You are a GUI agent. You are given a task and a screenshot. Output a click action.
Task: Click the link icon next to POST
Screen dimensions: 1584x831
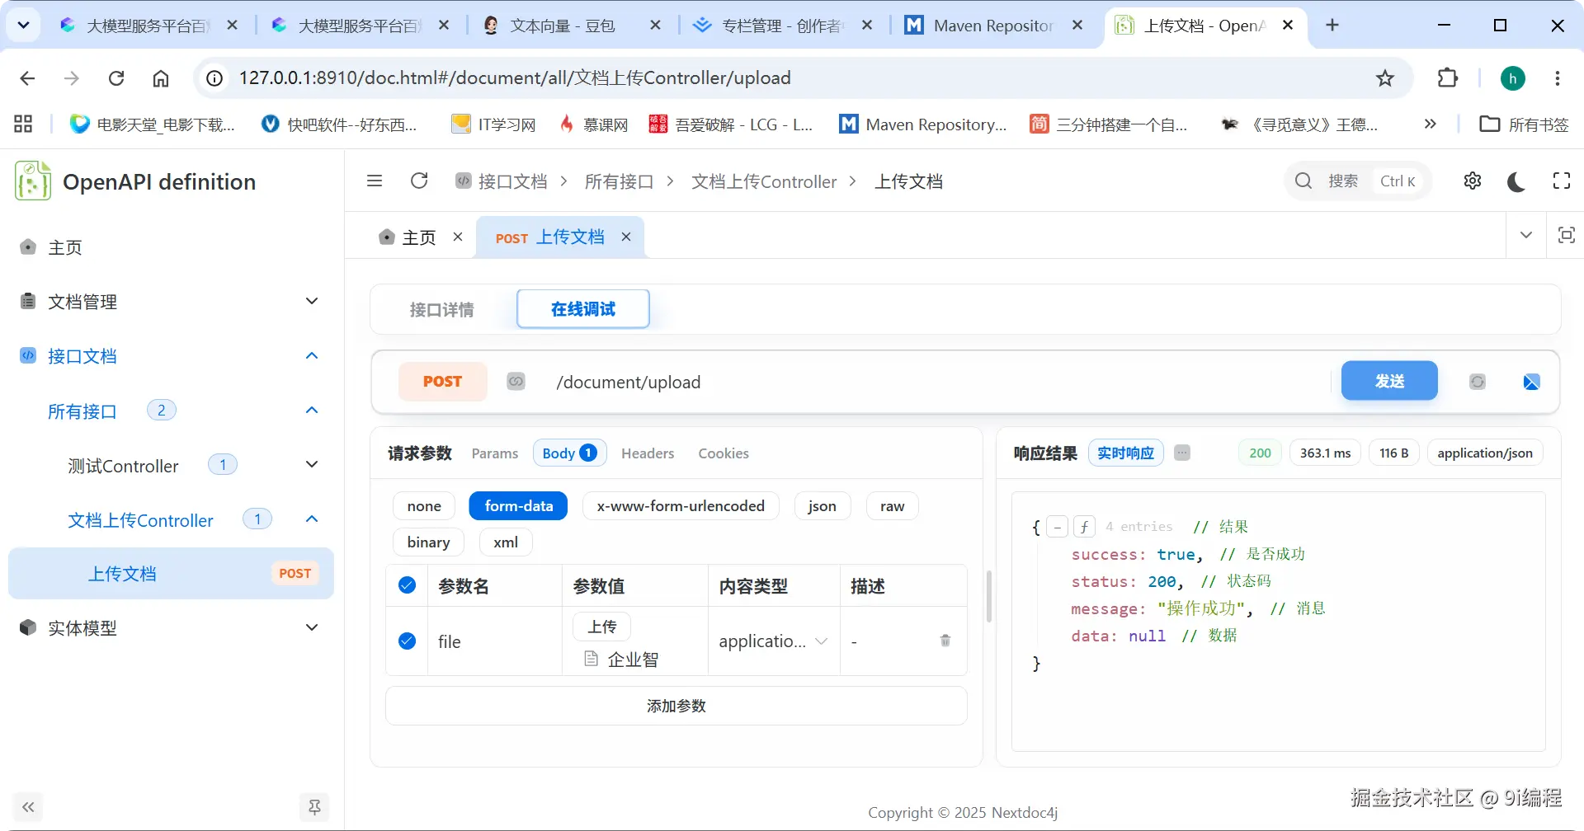pyautogui.click(x=516, y=382)
